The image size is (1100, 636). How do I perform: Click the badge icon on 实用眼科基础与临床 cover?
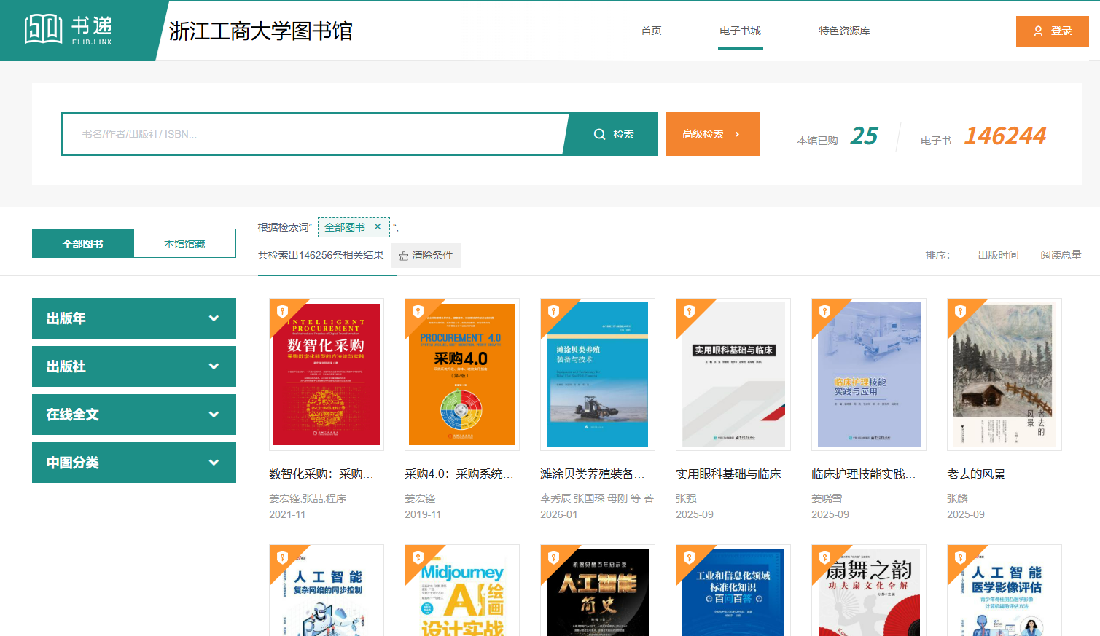click(x=689, y=311)
